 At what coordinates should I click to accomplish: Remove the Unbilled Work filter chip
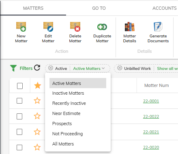click(x=120, y=68)
